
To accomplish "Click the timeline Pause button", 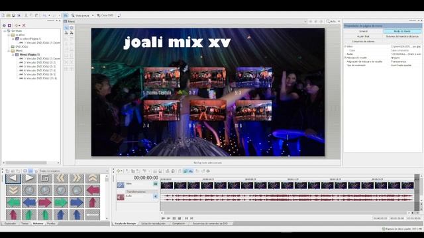I will [x=174, y=218].
